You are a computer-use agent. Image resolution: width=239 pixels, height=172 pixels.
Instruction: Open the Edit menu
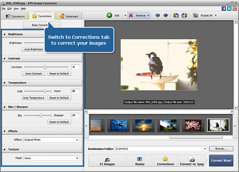(10, 9)
